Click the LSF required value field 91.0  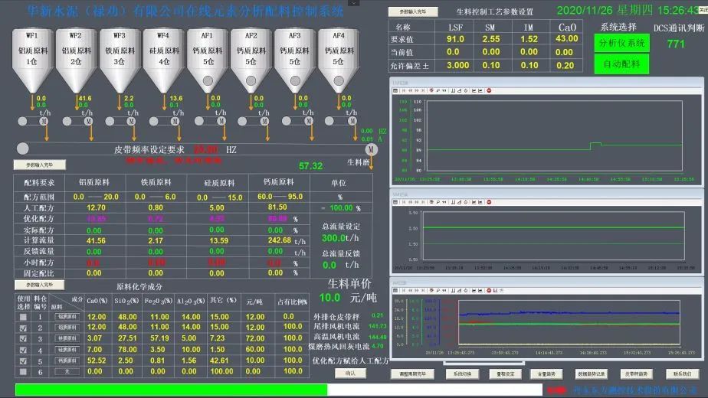[455, 39]
